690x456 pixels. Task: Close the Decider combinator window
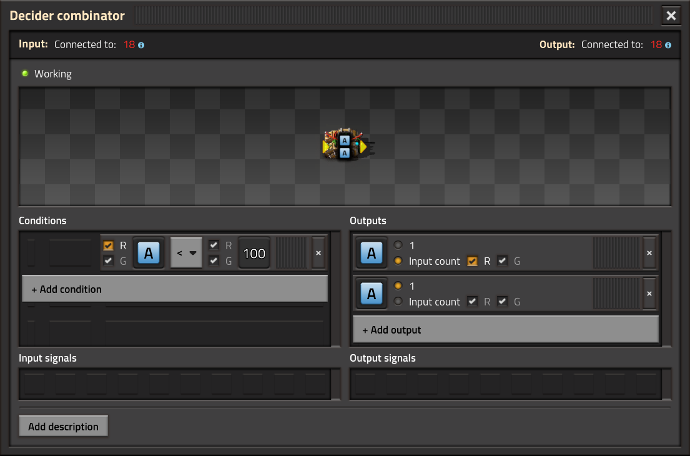[671, 16]
